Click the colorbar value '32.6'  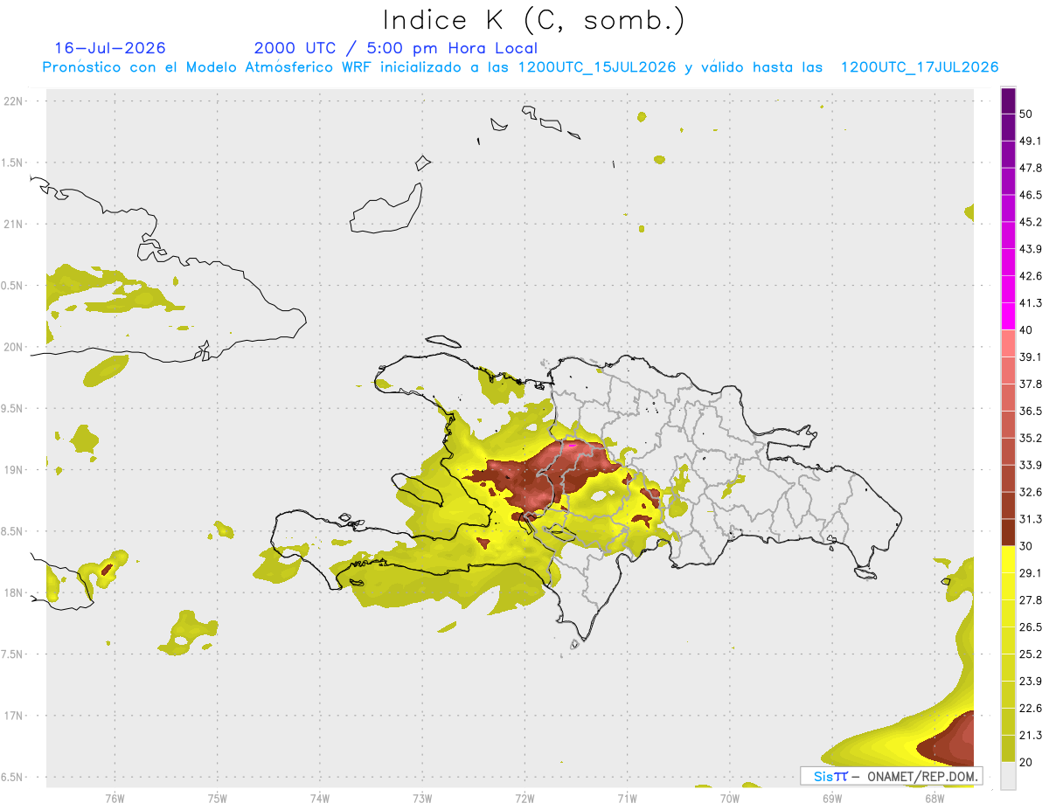coord(1031,492)
